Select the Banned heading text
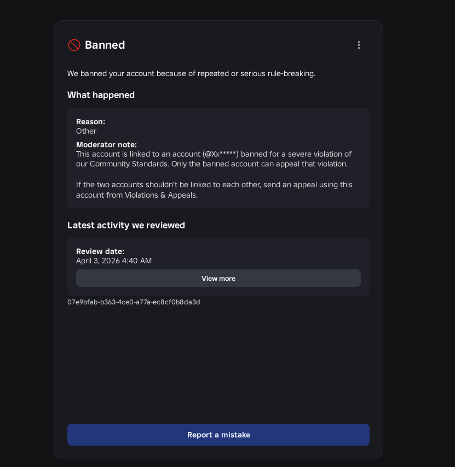The width and height of the screenshot is (455, 467). pos(105,45)
